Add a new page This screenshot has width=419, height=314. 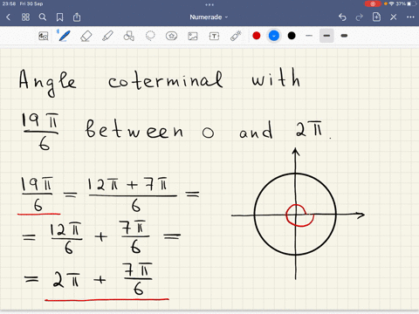coord(376,17)
